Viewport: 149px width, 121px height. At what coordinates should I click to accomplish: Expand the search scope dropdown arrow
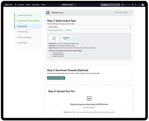(119, 5)
